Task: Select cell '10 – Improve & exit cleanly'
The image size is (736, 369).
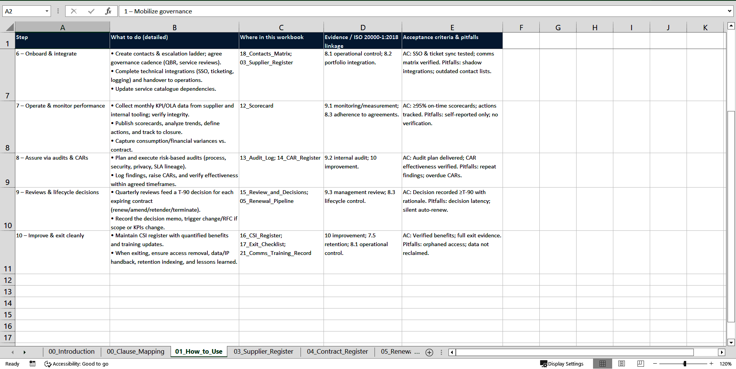Action: 62,252
